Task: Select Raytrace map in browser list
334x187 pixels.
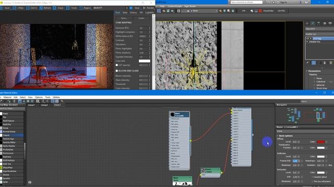Action: pyautogui.click(x=12, y=157)
